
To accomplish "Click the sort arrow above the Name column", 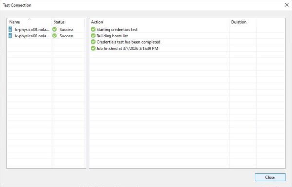I will [x=30, y=19].
